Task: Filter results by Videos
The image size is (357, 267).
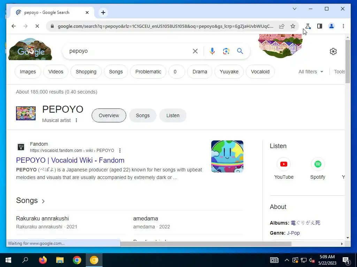Action: [x=56, y=72]
